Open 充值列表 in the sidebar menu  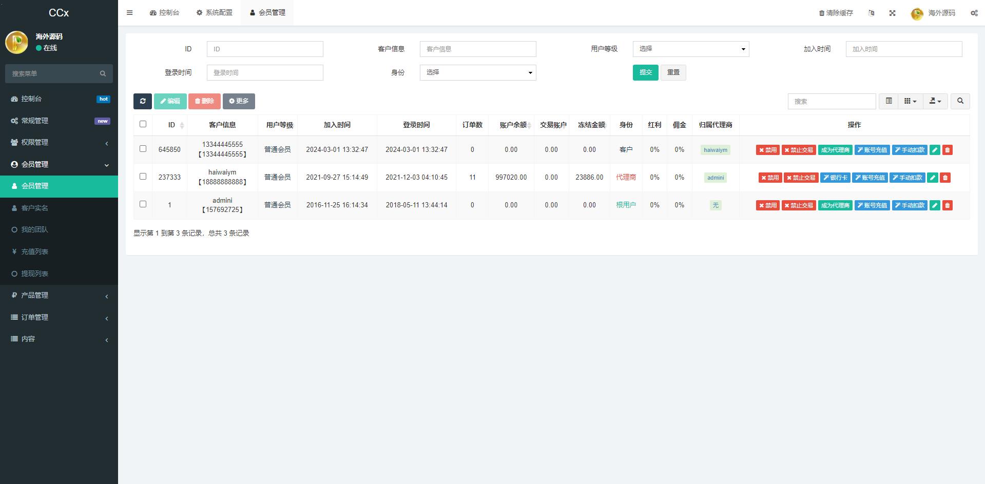click(x=34, y=251)
